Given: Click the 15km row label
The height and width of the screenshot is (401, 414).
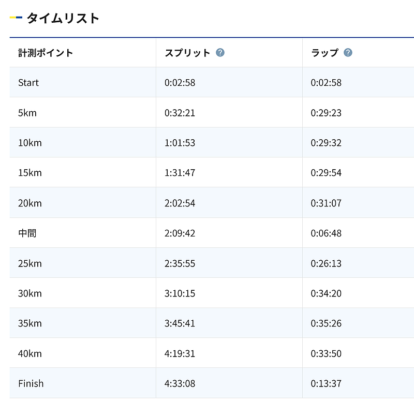Looking at the screenshot, I should (x=29, y=173).
